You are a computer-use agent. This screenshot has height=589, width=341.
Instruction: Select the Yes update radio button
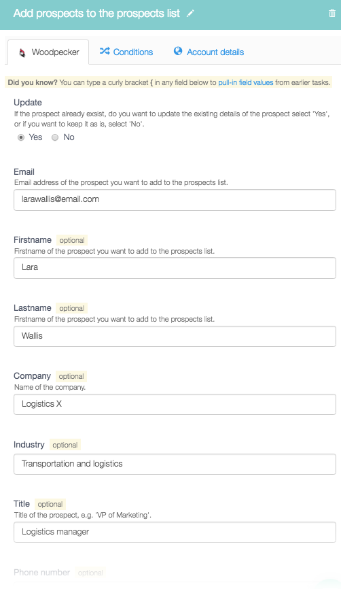coord(21,137)
